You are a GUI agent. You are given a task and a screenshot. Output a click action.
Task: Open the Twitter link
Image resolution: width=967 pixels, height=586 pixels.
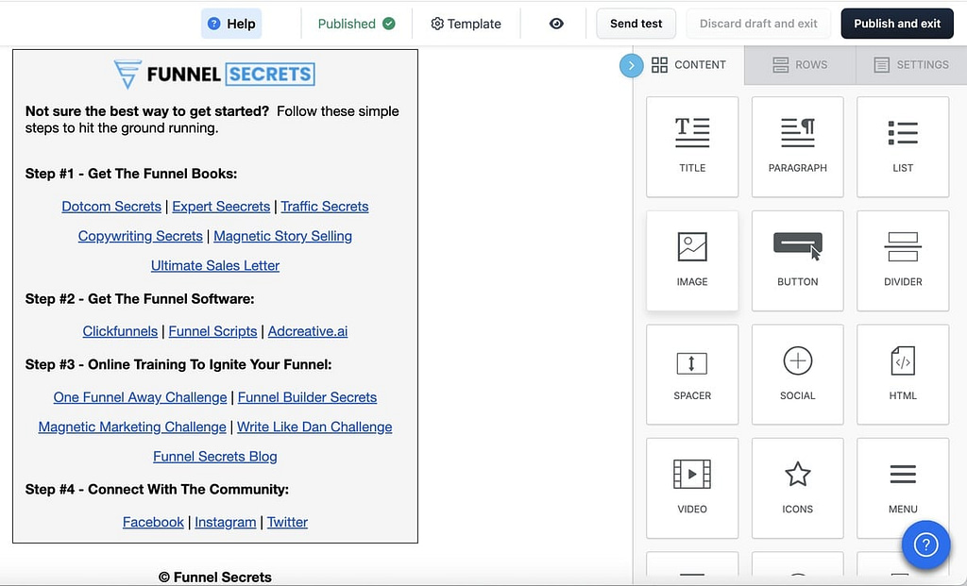click(x=287, y=523)
